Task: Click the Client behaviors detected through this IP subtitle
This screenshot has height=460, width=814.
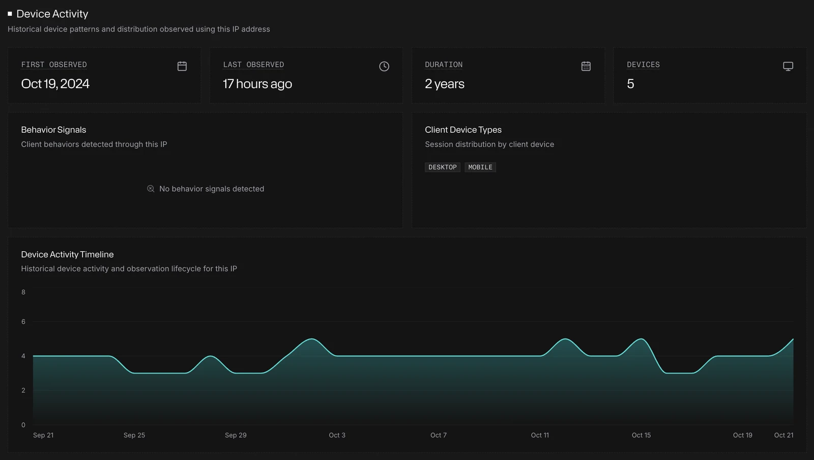Action: tap(94, 145)
